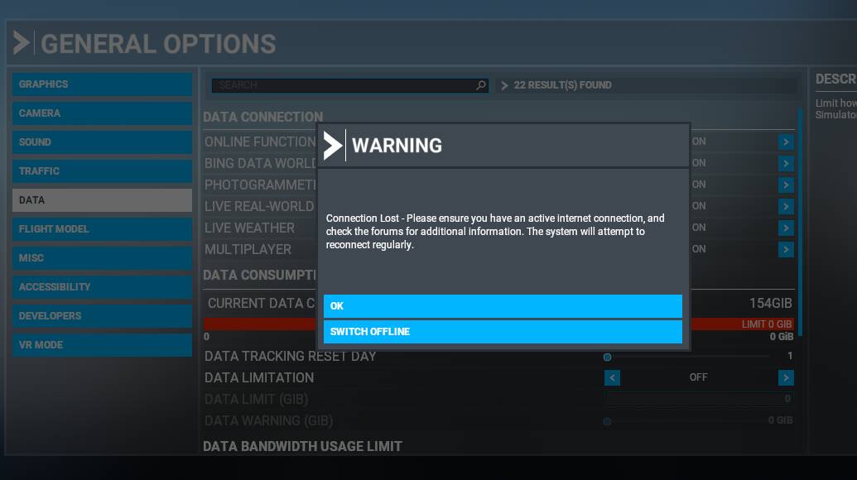Click OK in the Warning dialog
The height and width of the screenshot is (480, 857).
(503, 306)
